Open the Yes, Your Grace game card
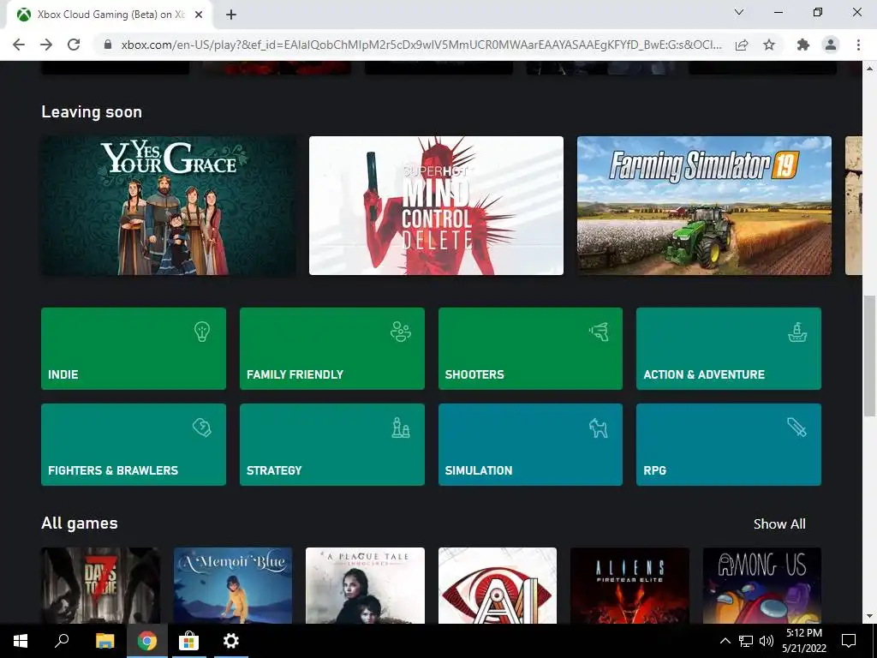The image size is (877, 658). click(x=169, y=206)
